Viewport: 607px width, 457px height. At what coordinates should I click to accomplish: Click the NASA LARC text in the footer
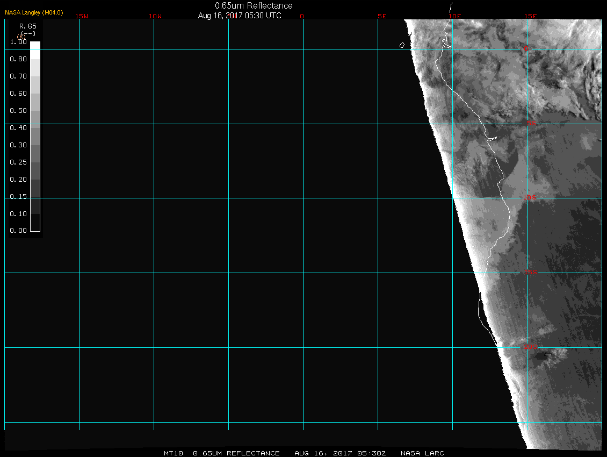pyautogui.click(x=423, y=453)
